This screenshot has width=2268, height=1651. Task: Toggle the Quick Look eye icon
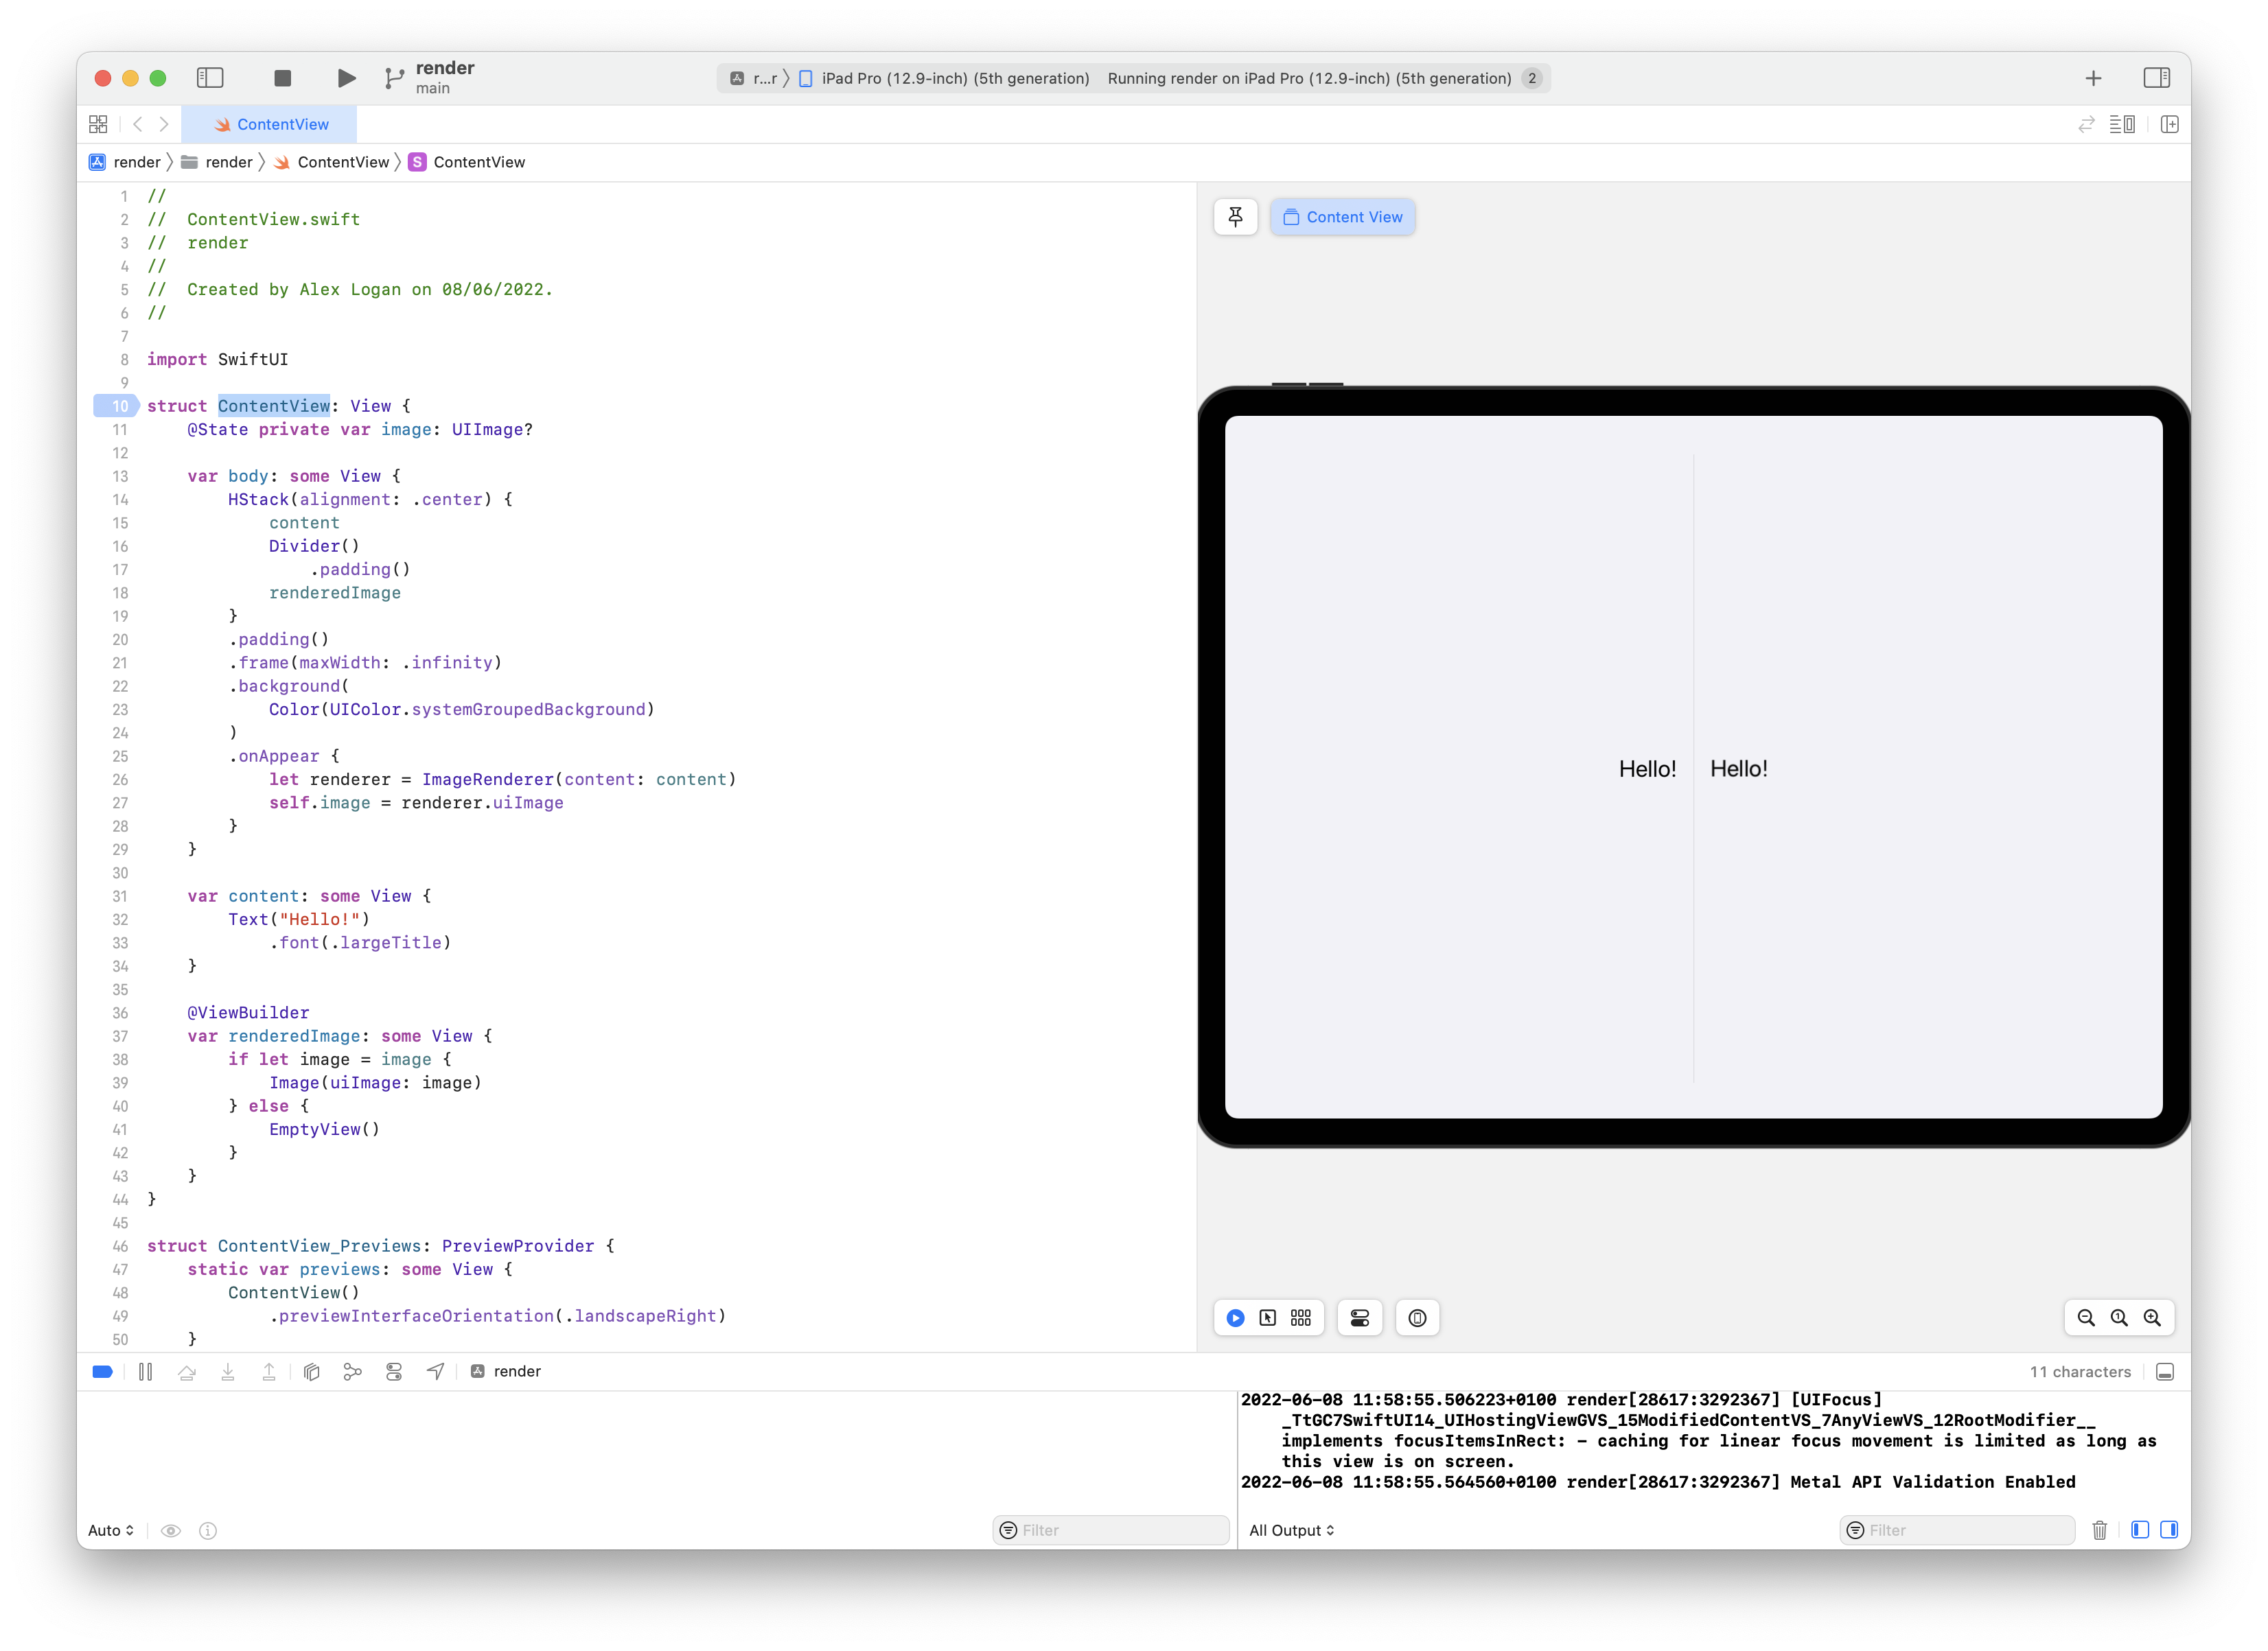coord(171,1530)
